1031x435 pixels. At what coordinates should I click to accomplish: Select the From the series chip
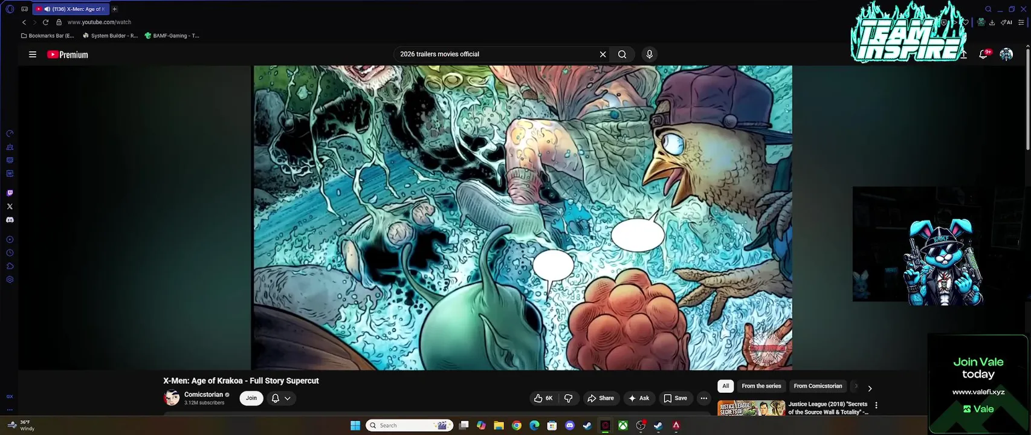tap(761, 386)
